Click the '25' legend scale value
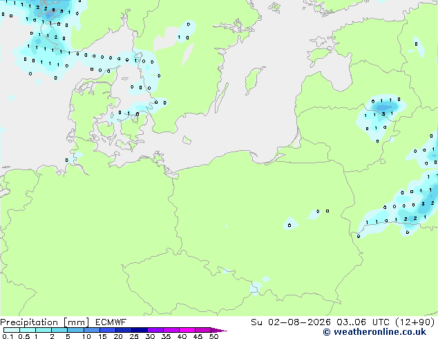The width and height of the screenshot is (438, 339). pyautogui.click(x=134, y=336)
